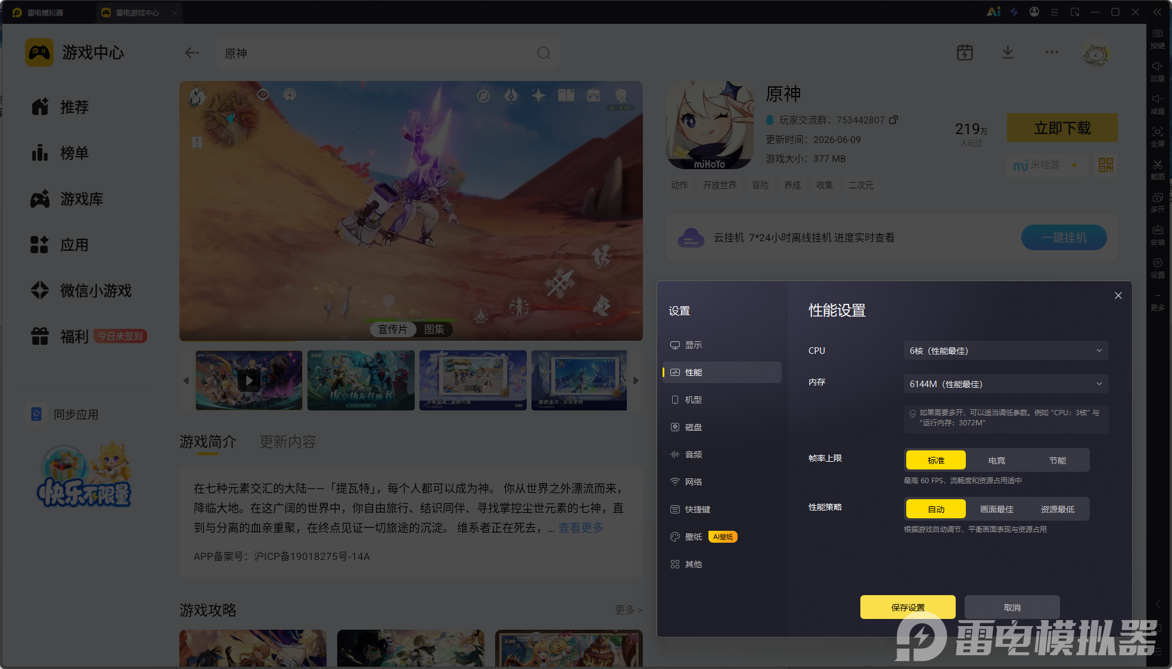Viewport: 1172px width, 669px height.
Task: Play the video thumbnail in the gallery strip
Action: tap(249, 381)
